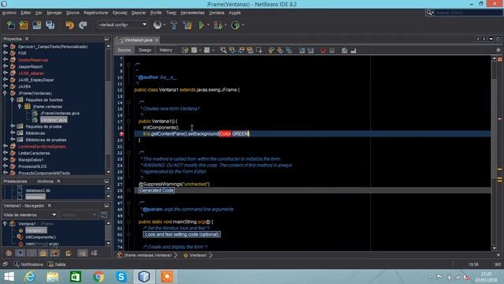This screenshot has height=284, width=504.
Task: Select initComponents() in the Navigator
Action: [x=40, y=237]
